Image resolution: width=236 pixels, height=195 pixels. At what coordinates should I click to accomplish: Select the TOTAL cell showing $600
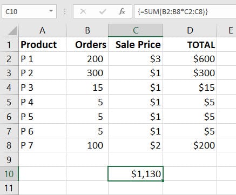(190, 59)
